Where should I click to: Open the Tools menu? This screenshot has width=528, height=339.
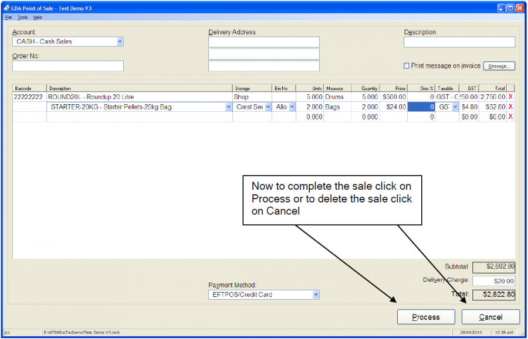tap(22, 17)
